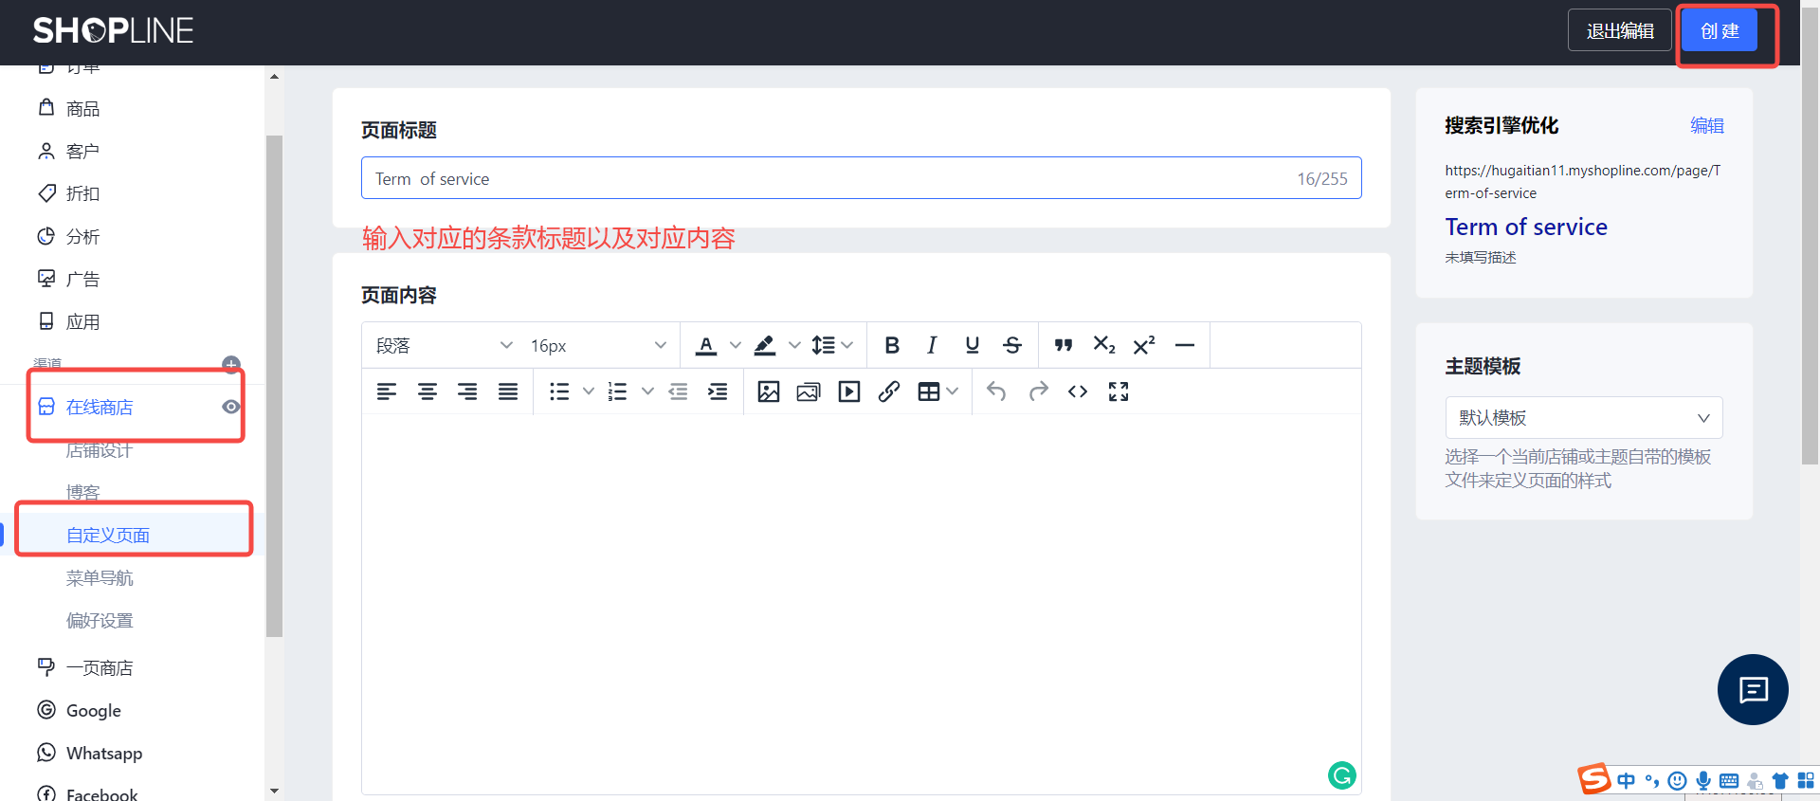Click the 创建 button
This screenshot has height=801, width=1820.
point(1720,30)
